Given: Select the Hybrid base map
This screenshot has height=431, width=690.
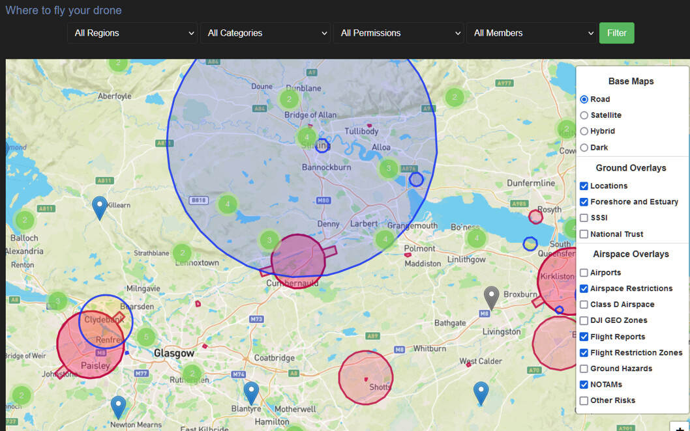Looking at the screenshot, I should (584, 131).
